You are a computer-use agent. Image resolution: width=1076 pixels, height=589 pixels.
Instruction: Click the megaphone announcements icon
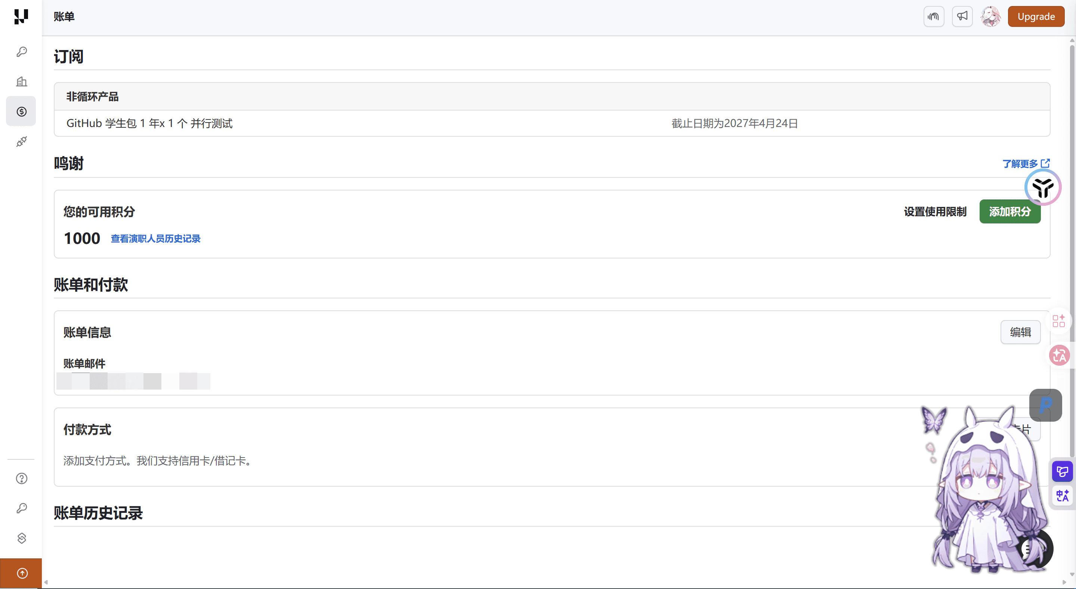pos(962,16)
